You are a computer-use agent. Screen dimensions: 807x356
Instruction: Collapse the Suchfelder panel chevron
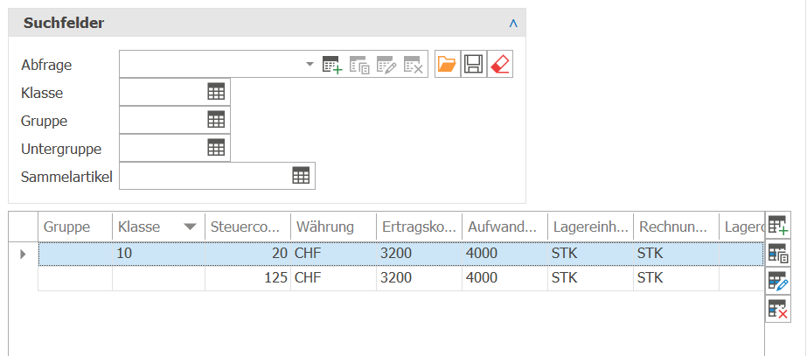coord(512,24)
